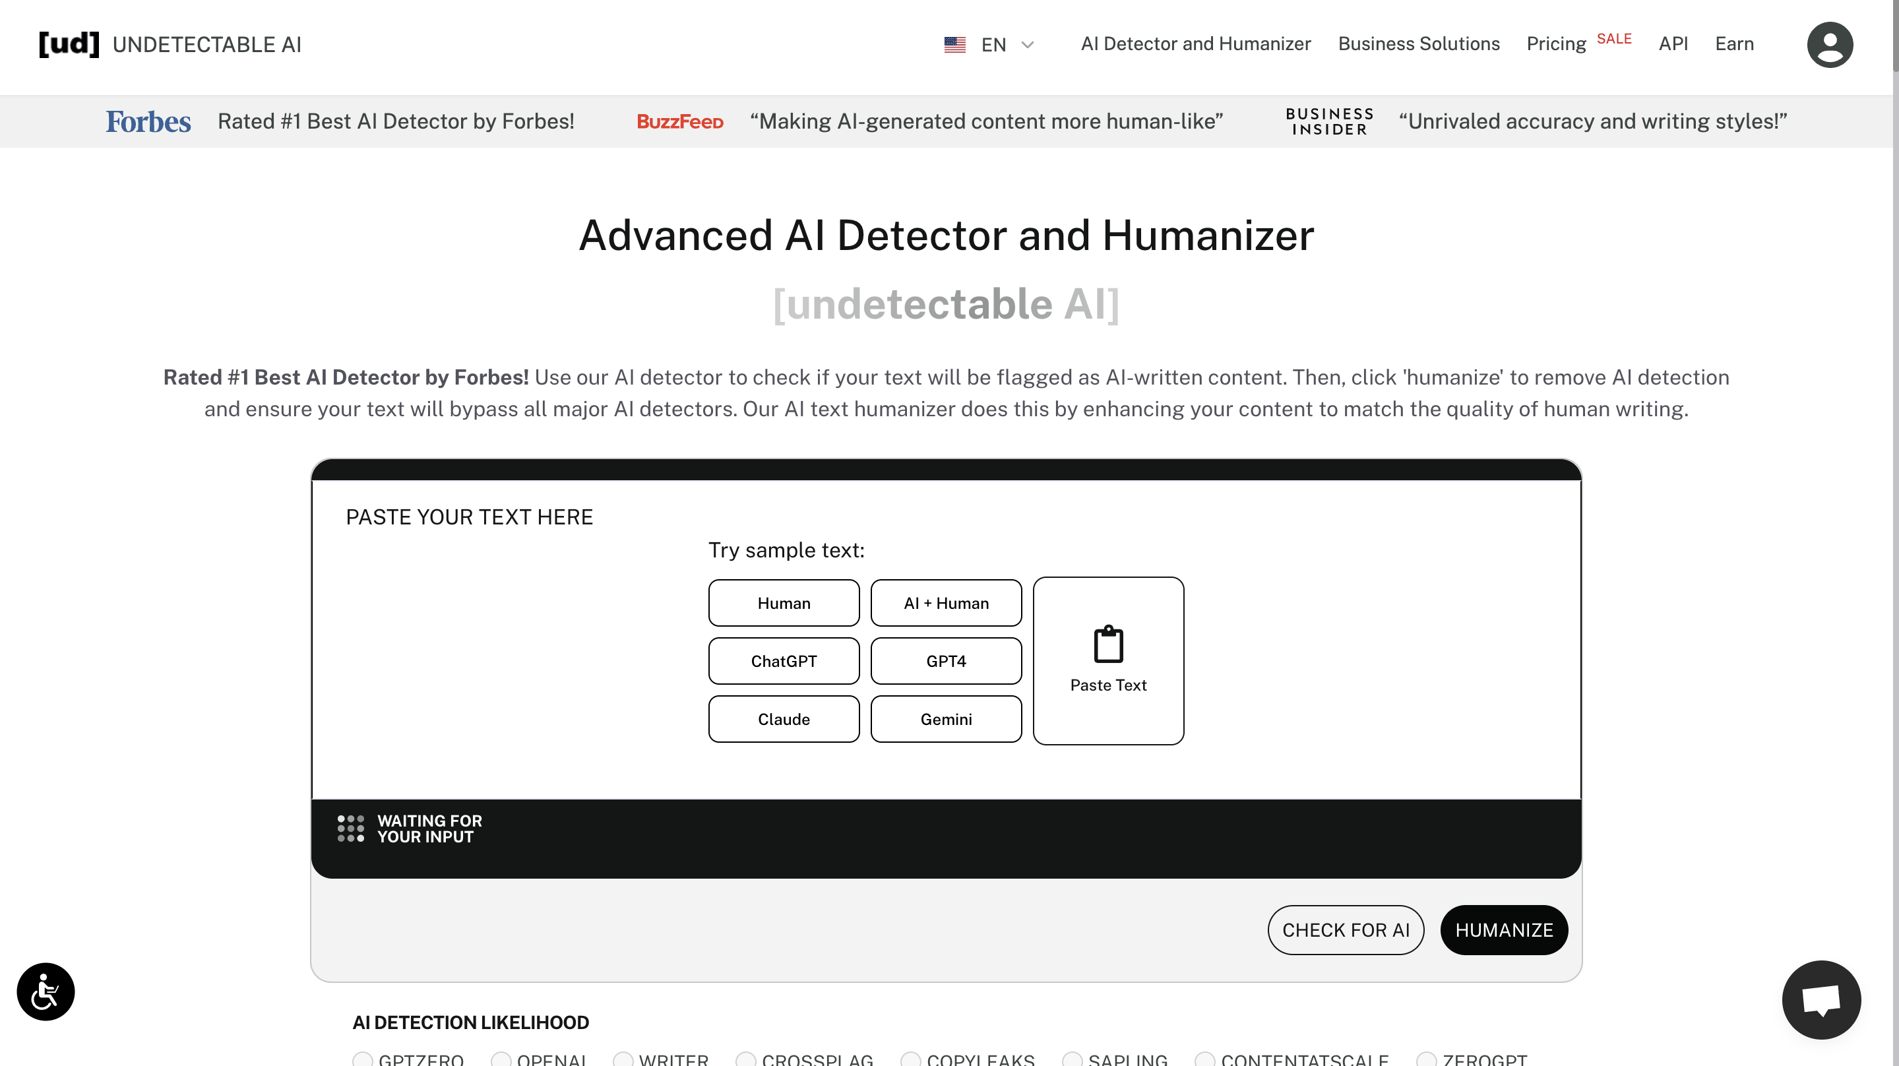Image resolution: width=1899 pixels, height=1066 pixels.
Task: Click the 'Try sample text:' label
Action: point(787,550)
